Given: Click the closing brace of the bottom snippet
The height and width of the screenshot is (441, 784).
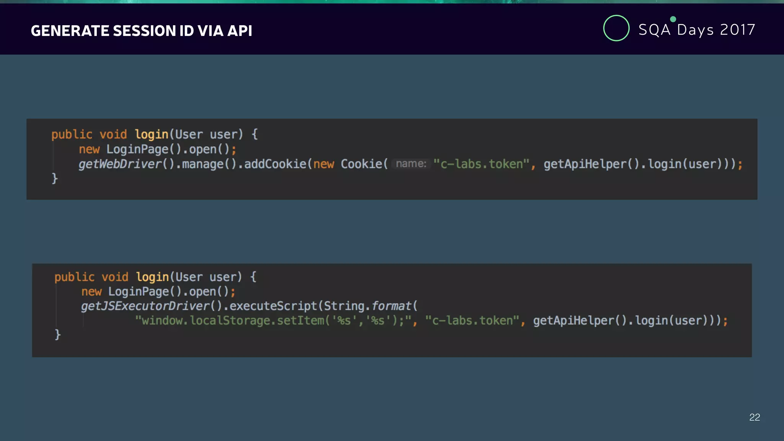Looking at the screenshot, I should [x=57, y=335].
